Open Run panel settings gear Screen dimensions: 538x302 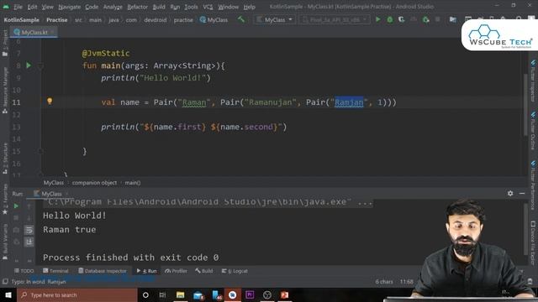click(510, 194)
